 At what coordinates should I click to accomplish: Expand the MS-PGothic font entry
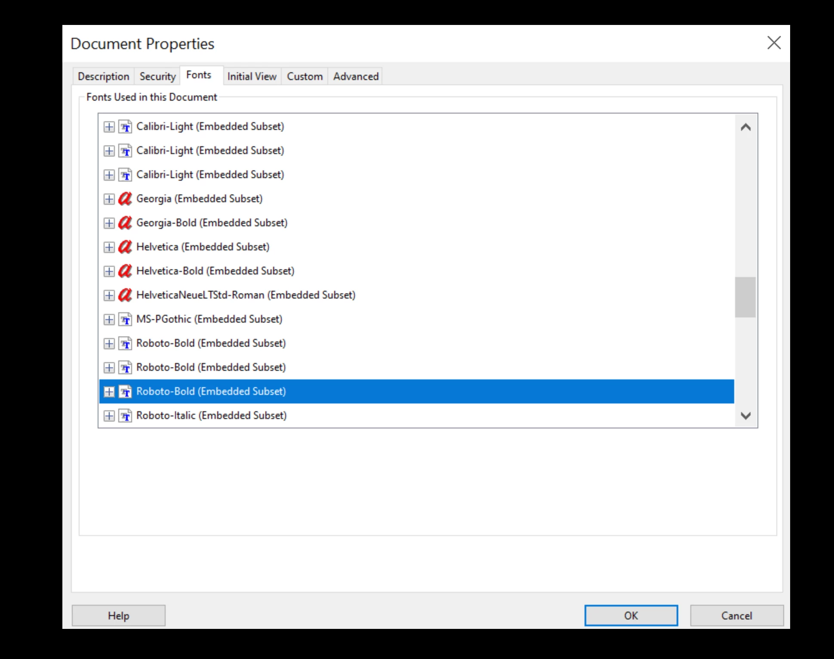pos(109,319)
